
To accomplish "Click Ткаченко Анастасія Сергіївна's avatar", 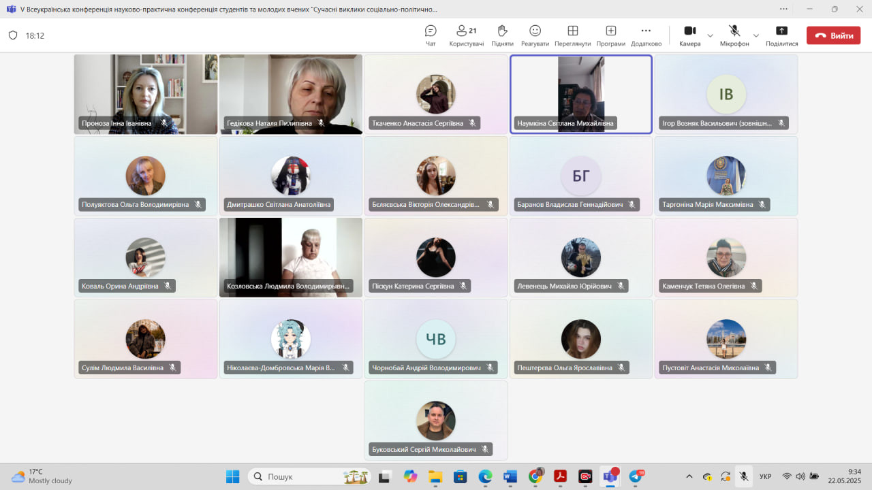I will 436,94.
